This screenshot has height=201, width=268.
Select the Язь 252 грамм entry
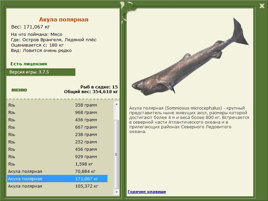[x=57, y=142]
